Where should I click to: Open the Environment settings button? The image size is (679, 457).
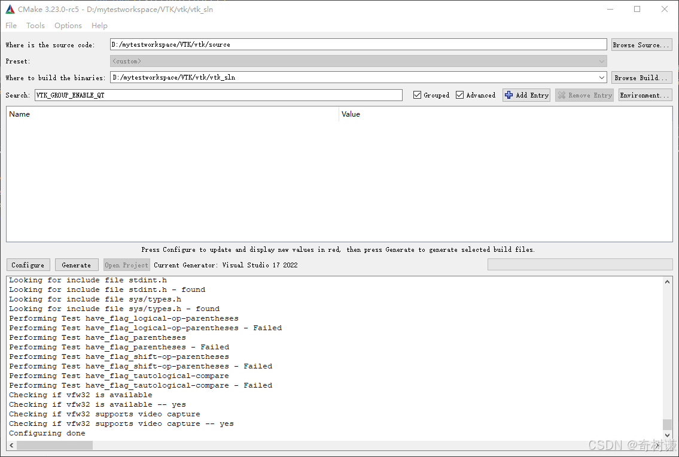pyautogui.click(x=645, y=95)
